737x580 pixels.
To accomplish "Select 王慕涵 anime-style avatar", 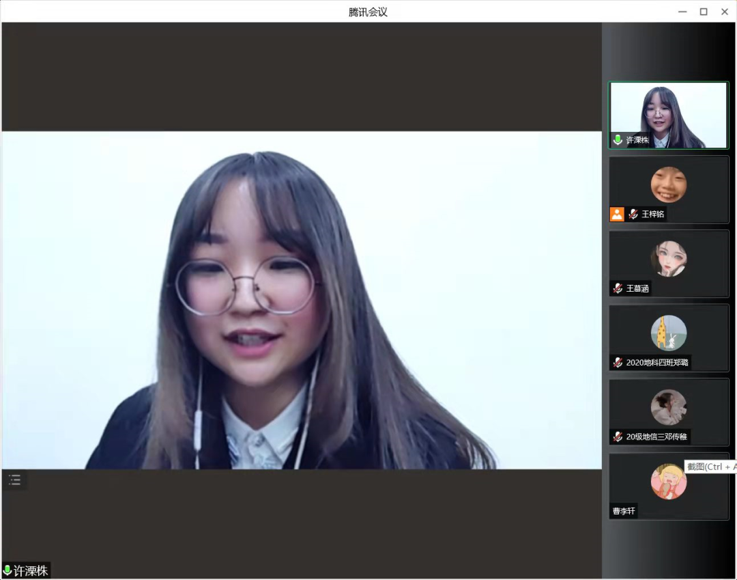I will [x=669, y=258].
